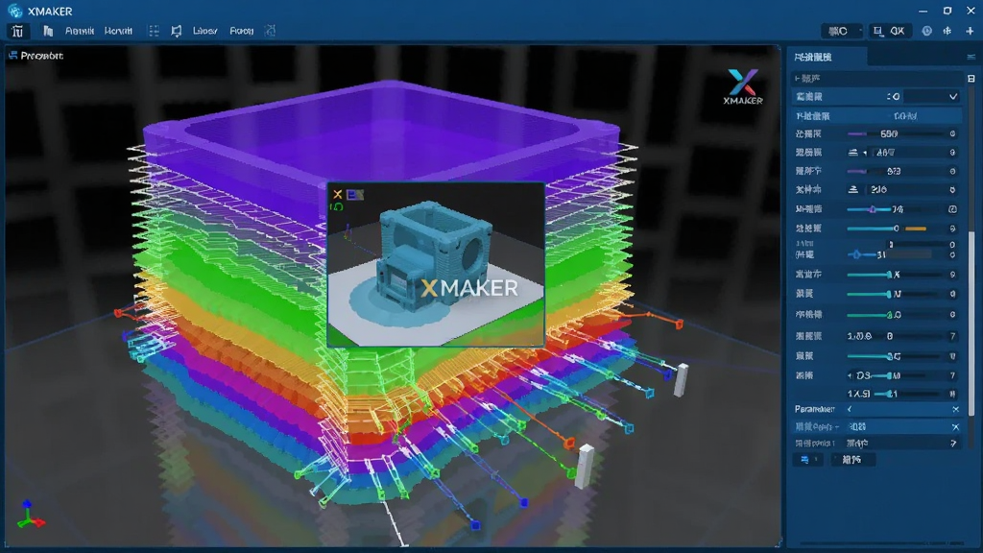Click the dotted grid icon in the toolbar

154,31
